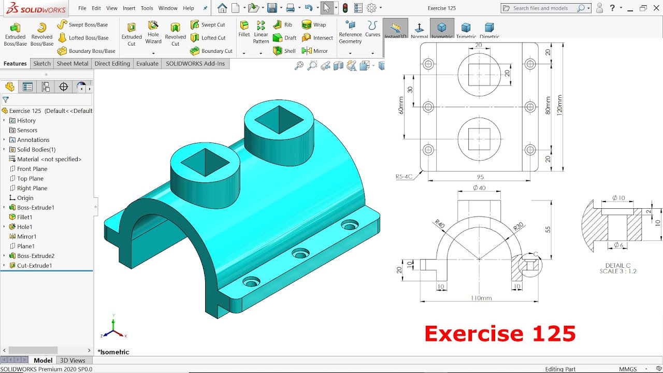Open the 3D Views bottom tab
Viewport: 663px width, 373px height.
pyautogui.click(x=73, y=361)
